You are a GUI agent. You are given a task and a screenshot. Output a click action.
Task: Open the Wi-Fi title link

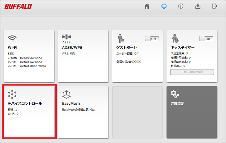12,48
